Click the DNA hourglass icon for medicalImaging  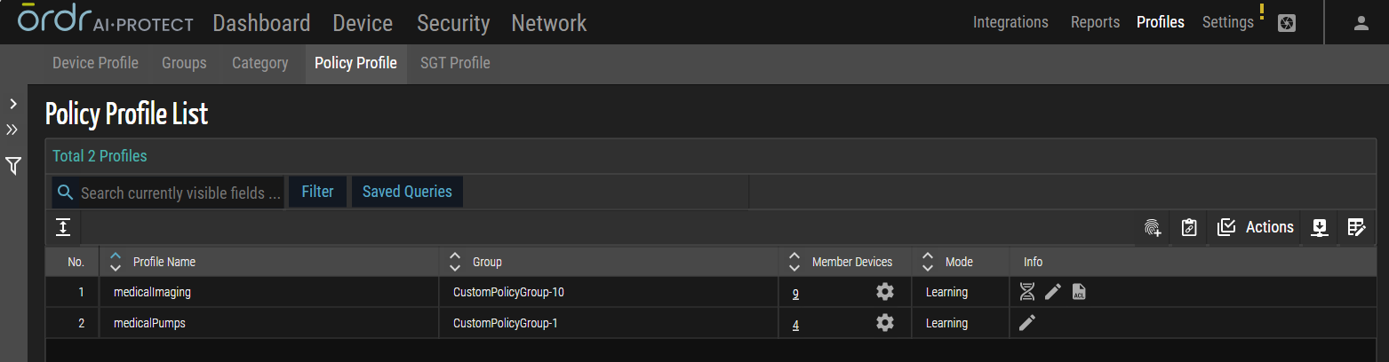click(x=1027, y=292)
